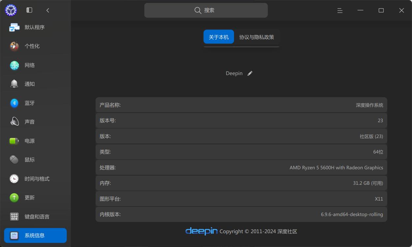Click the 64位 type value

(x=378, y=152)
